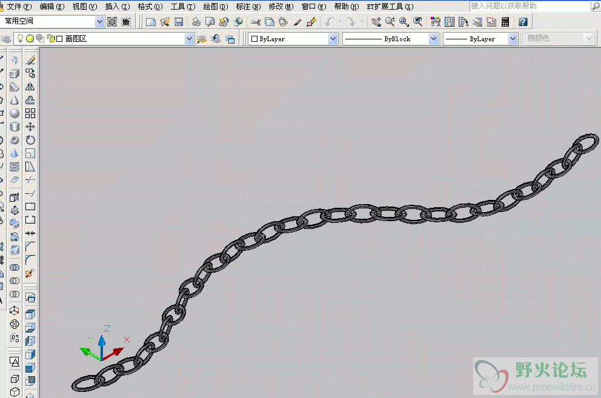Save the drawing with floppy icon

tap(179, 22)
